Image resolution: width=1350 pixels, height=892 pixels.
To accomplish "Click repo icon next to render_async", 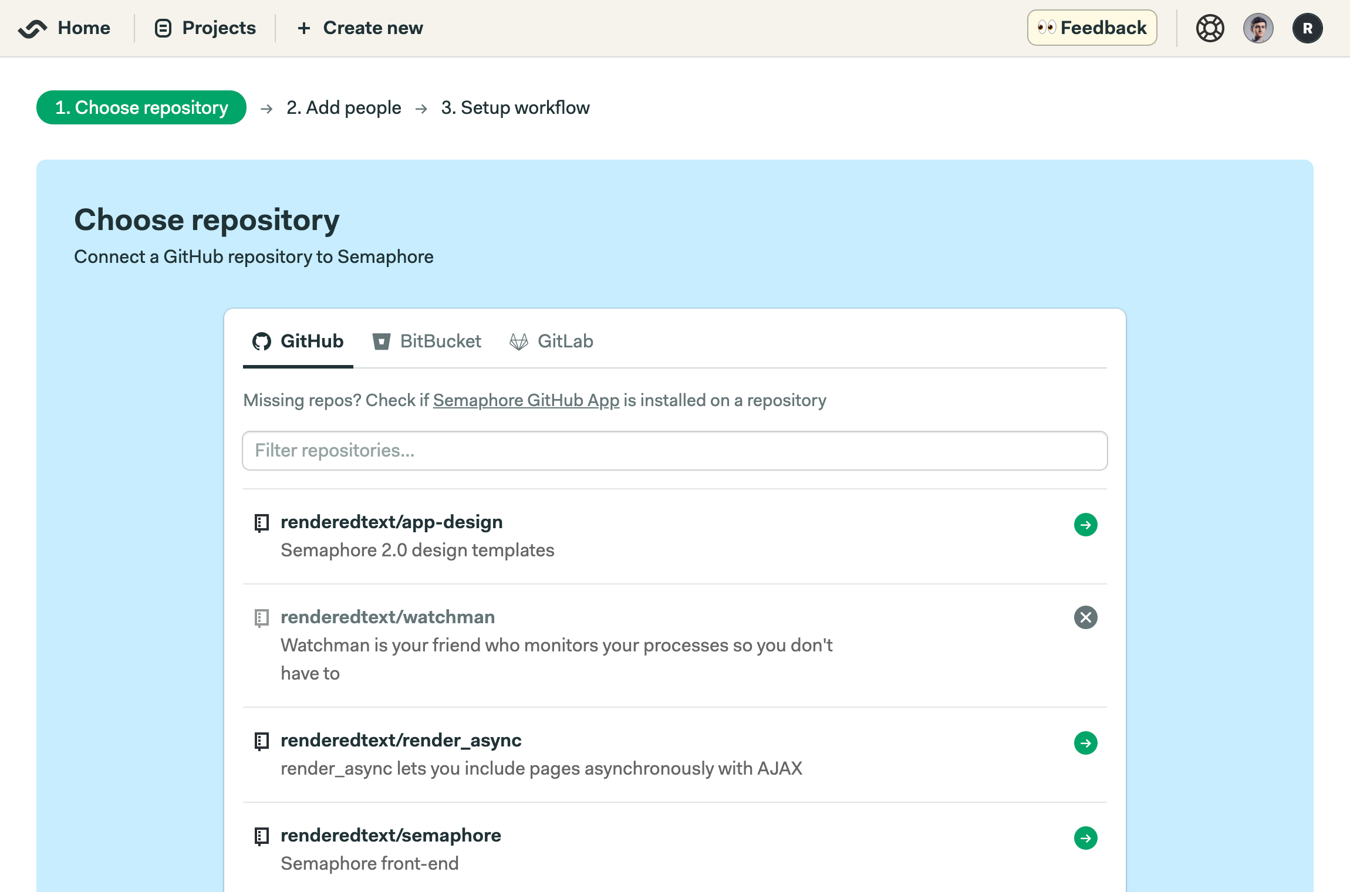I will coord(262,741).
